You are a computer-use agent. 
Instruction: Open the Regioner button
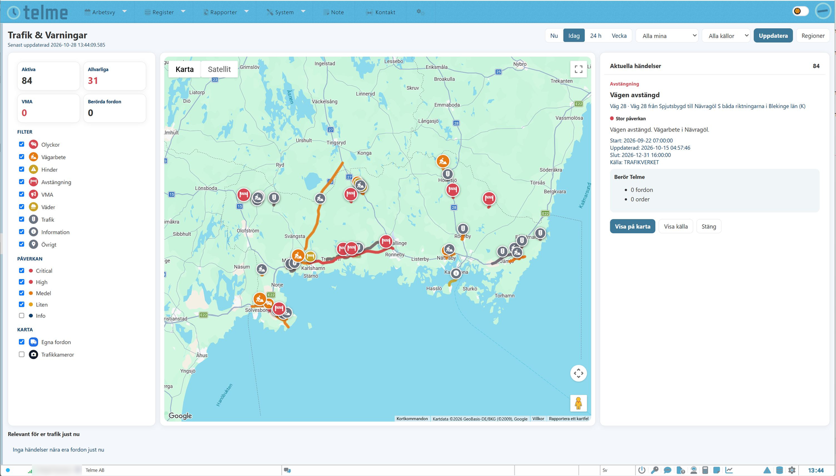point(813,35)
